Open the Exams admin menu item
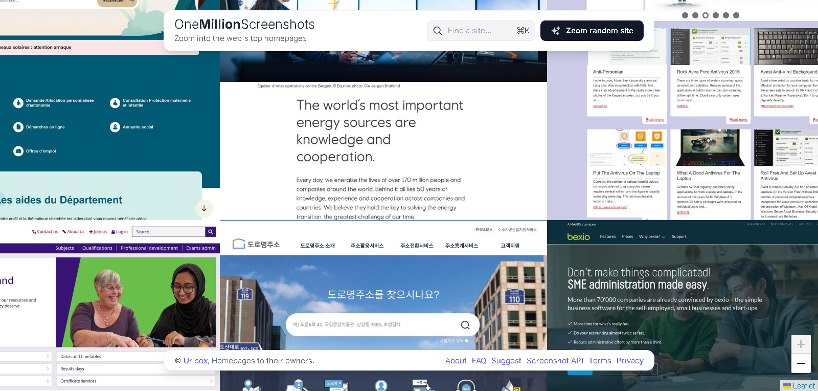Screen dimensions: 818x391 (201, 248)
